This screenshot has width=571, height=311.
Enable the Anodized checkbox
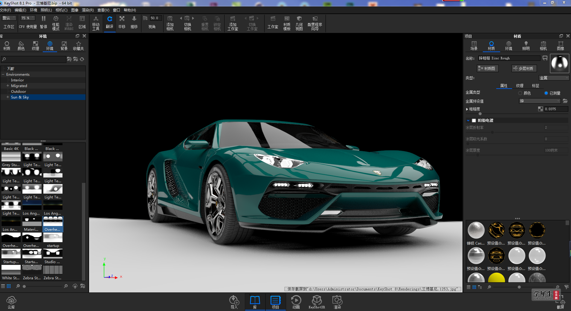(x=474, y=120)
